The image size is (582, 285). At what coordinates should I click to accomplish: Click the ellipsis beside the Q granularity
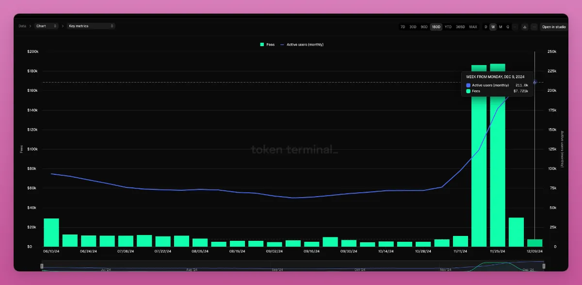(515, 27)
